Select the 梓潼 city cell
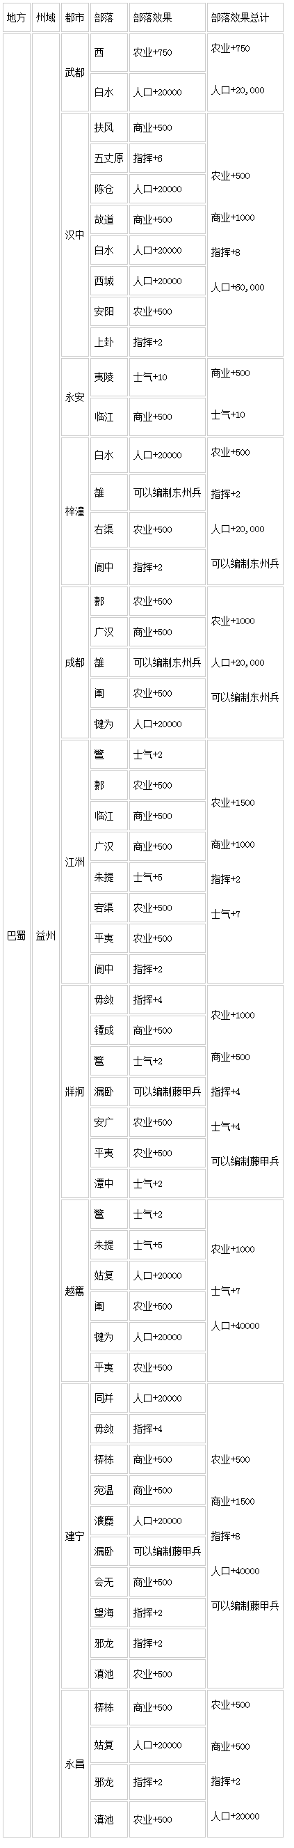 tap(74, 511)
